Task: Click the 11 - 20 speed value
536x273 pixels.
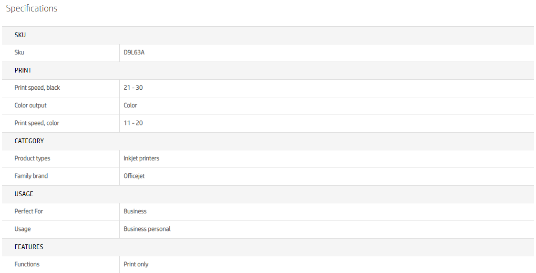Action: point(133,123)
